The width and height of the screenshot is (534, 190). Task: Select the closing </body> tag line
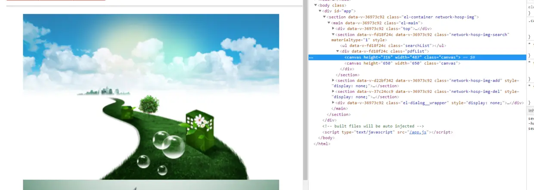(326, 138)
